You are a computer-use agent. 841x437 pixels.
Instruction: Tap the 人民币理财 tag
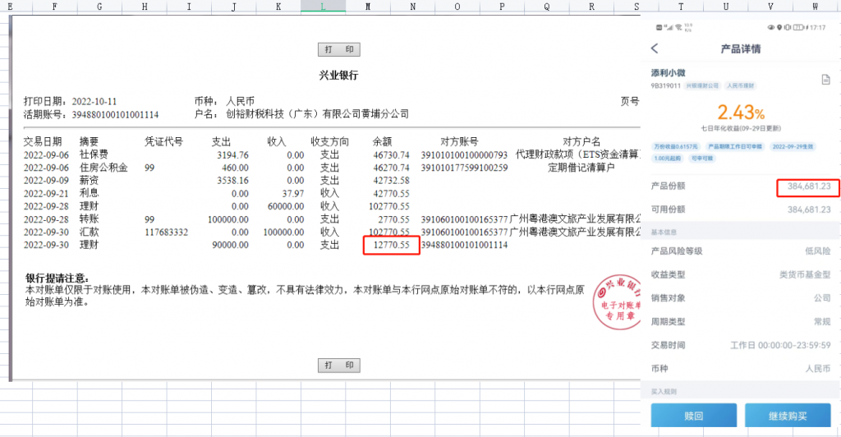741,85
